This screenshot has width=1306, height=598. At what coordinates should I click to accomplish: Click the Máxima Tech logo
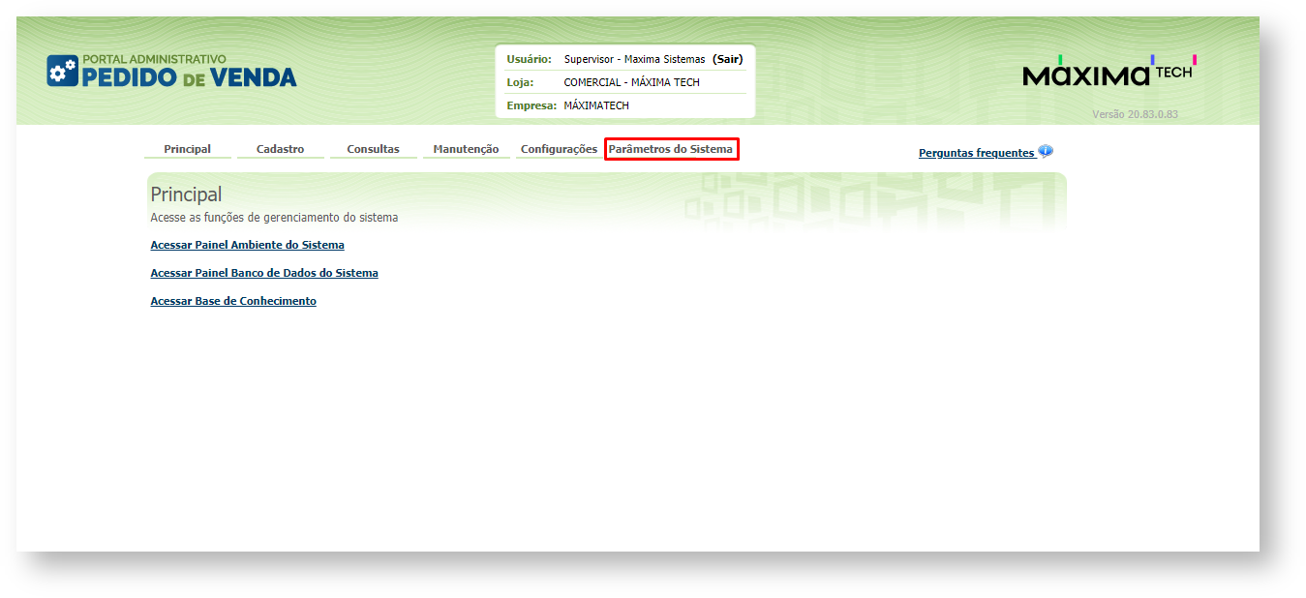(1109, 72)
